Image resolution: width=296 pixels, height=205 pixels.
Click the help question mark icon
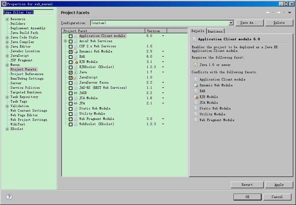click(x=9, y=197)
